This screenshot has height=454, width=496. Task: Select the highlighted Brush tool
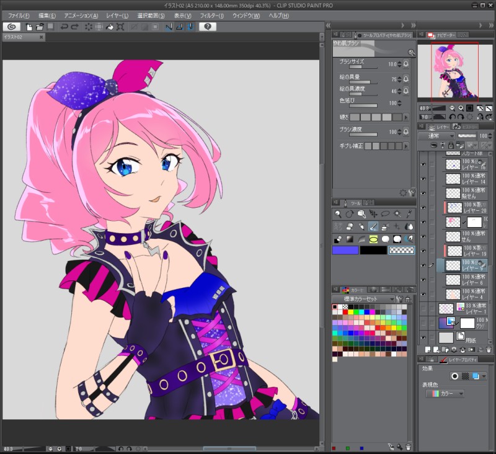(373, 226)
